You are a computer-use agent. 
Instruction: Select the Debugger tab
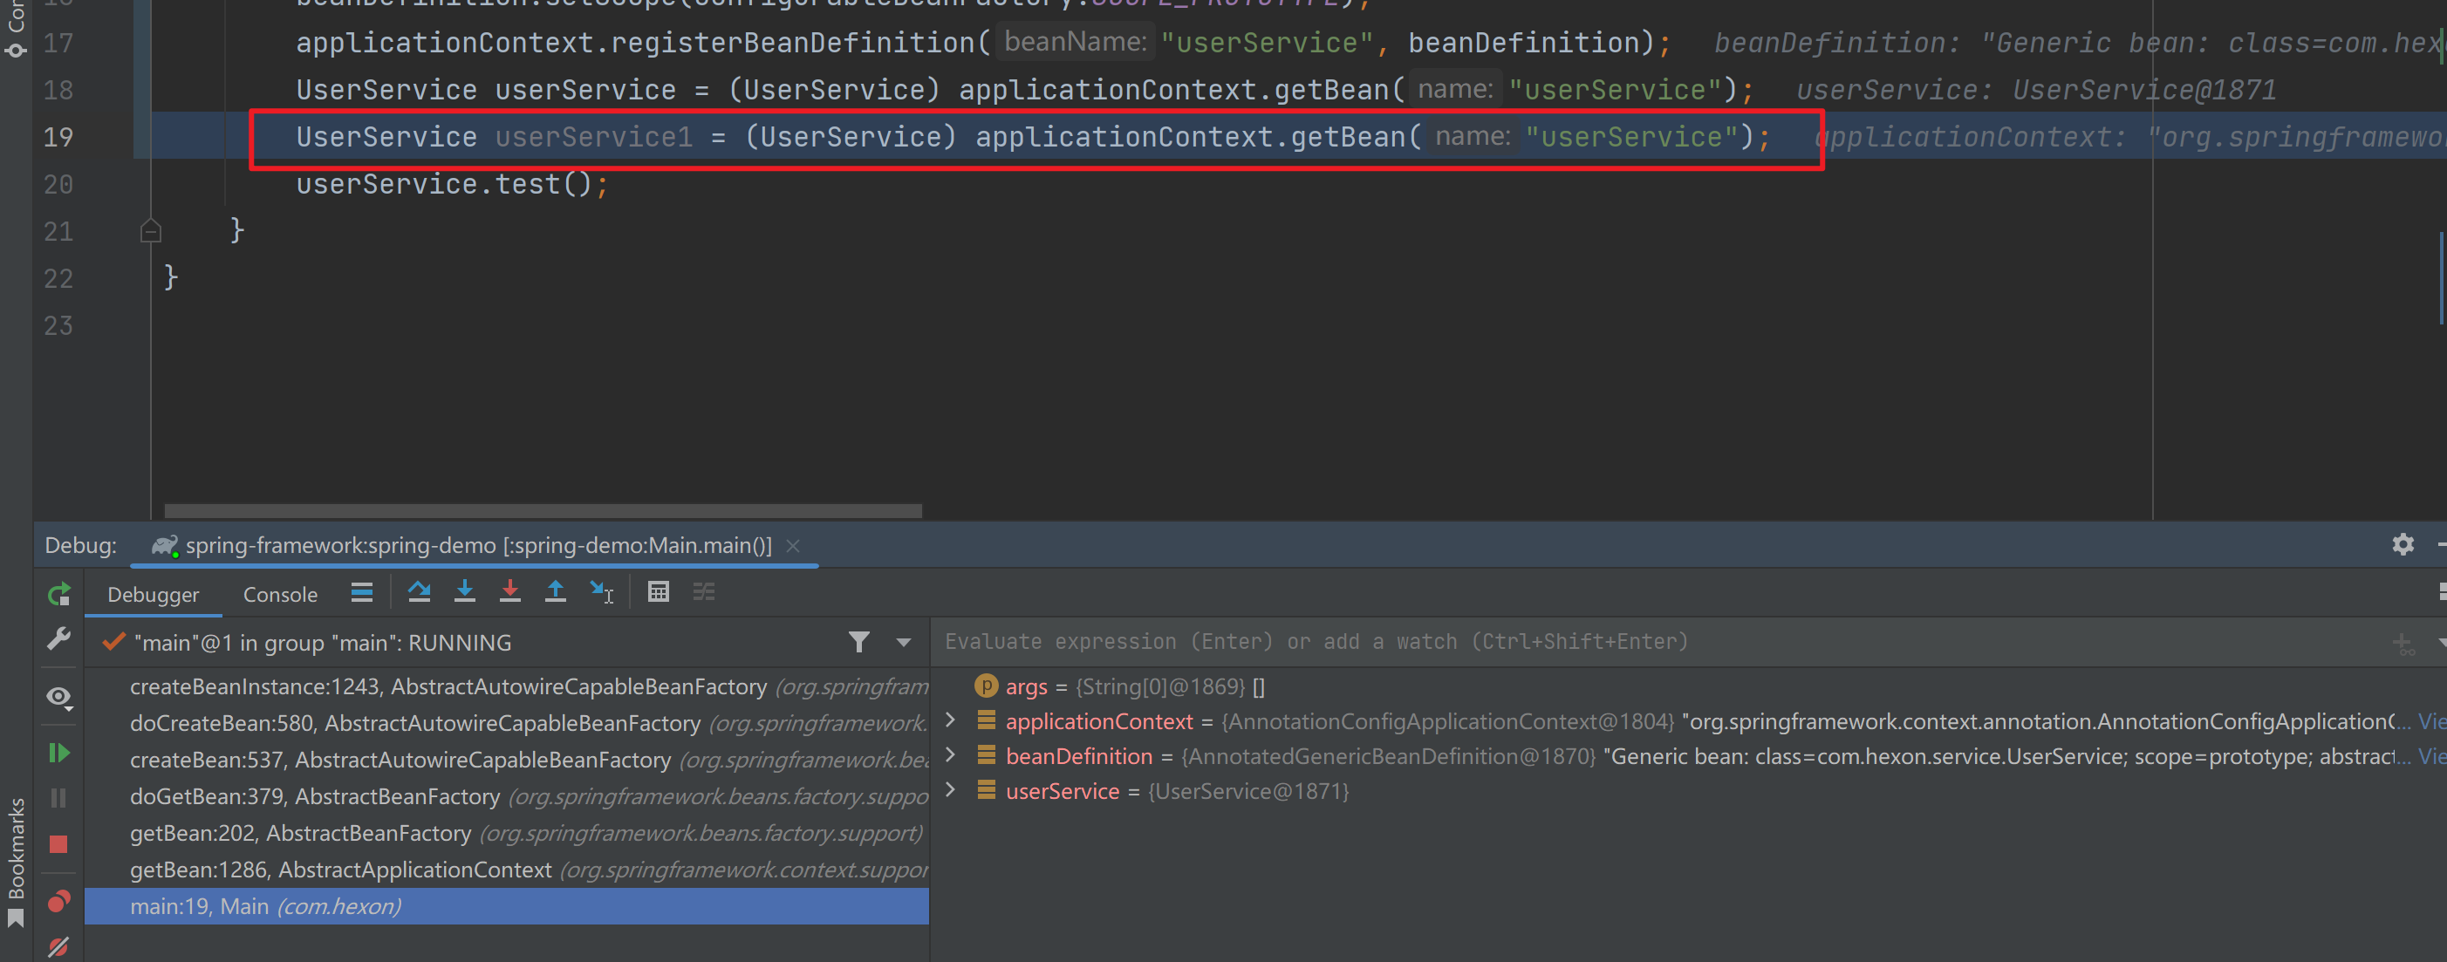[153, 595]
